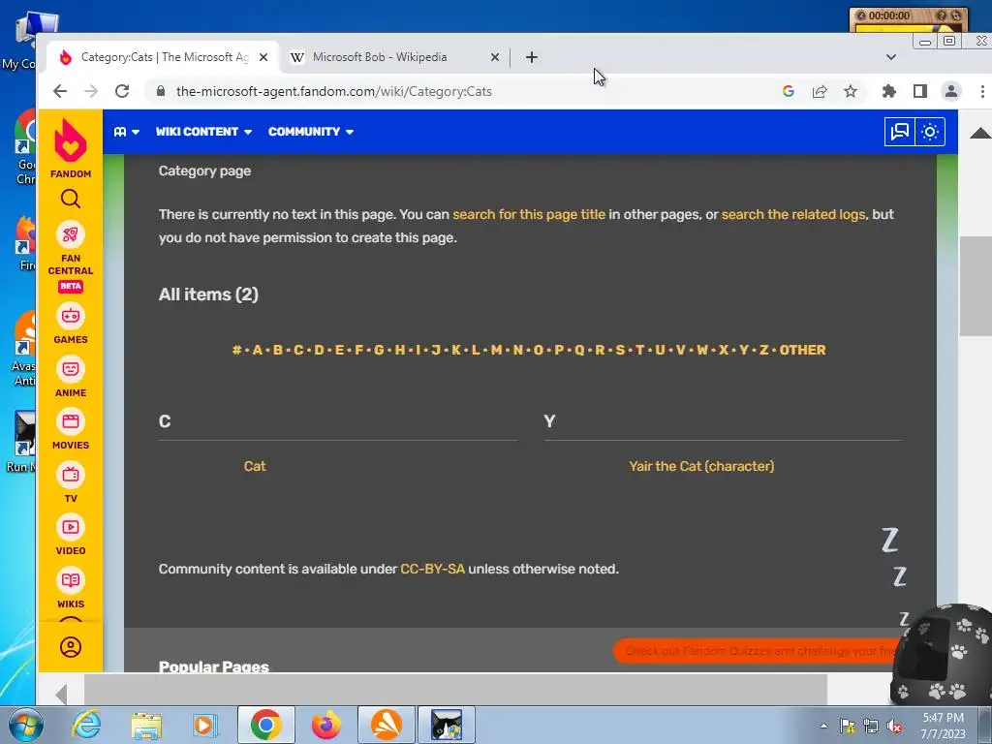Open the Chrome profile avatar icon
The height and width of the screenshot is (744, 992).
pyautogui.click(x=951, y=91)
